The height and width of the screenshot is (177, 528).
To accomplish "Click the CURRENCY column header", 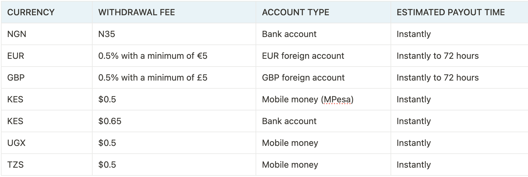I will (47, 12).
